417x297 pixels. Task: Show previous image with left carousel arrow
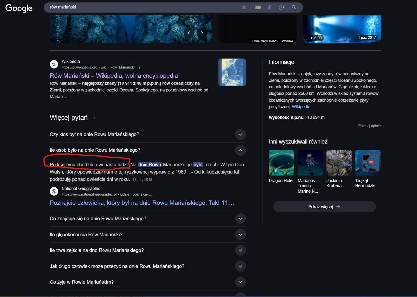[x=189, y=33]
